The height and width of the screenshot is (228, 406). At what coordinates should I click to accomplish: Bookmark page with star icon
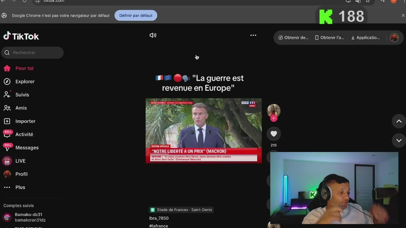[x=368, y=1]
